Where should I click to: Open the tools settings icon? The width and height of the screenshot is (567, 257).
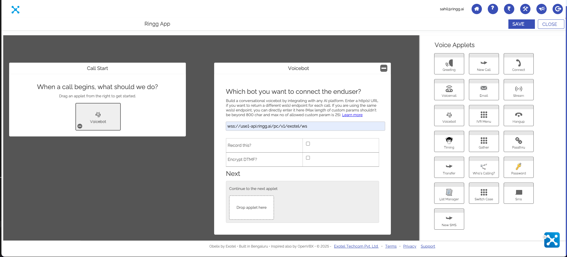(x=525, y=9)
